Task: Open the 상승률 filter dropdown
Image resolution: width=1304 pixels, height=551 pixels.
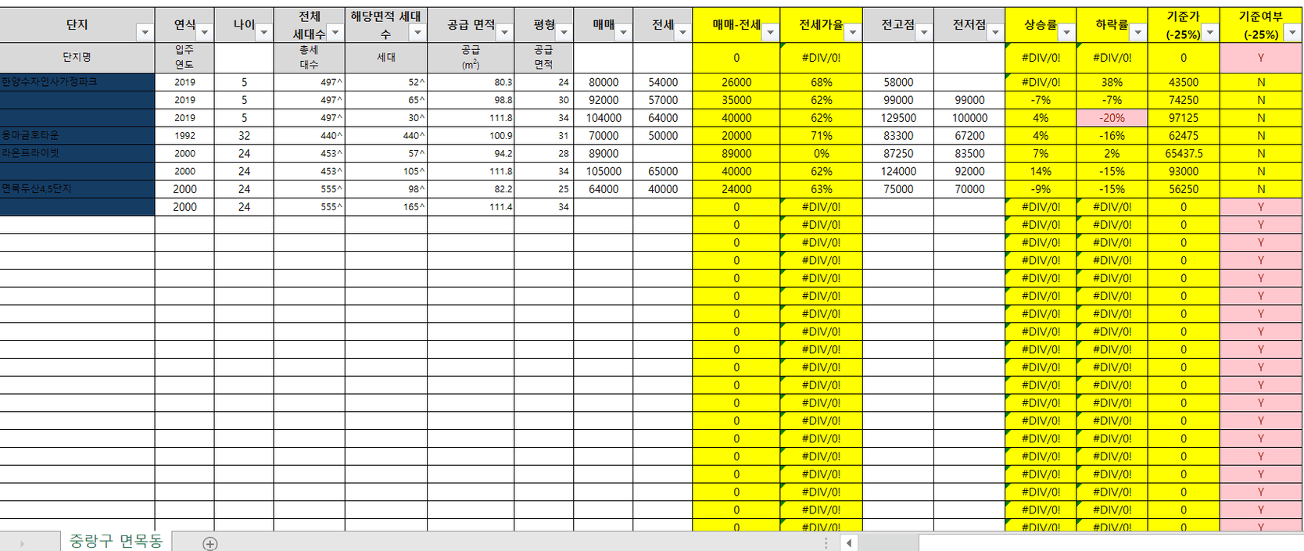Action: click(x=1066, y=32)
